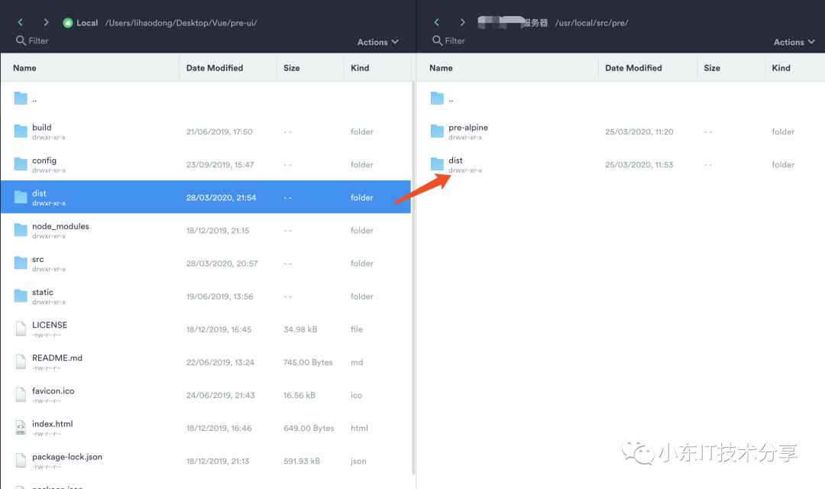Select the static folder name
Viewport: 825px width, 489px height.
point(43,292)
